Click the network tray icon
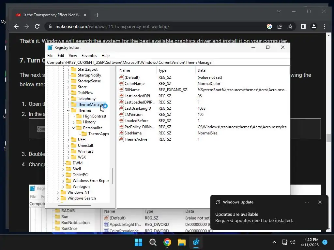Screen dimensions: 334x250 coord(284,242)
